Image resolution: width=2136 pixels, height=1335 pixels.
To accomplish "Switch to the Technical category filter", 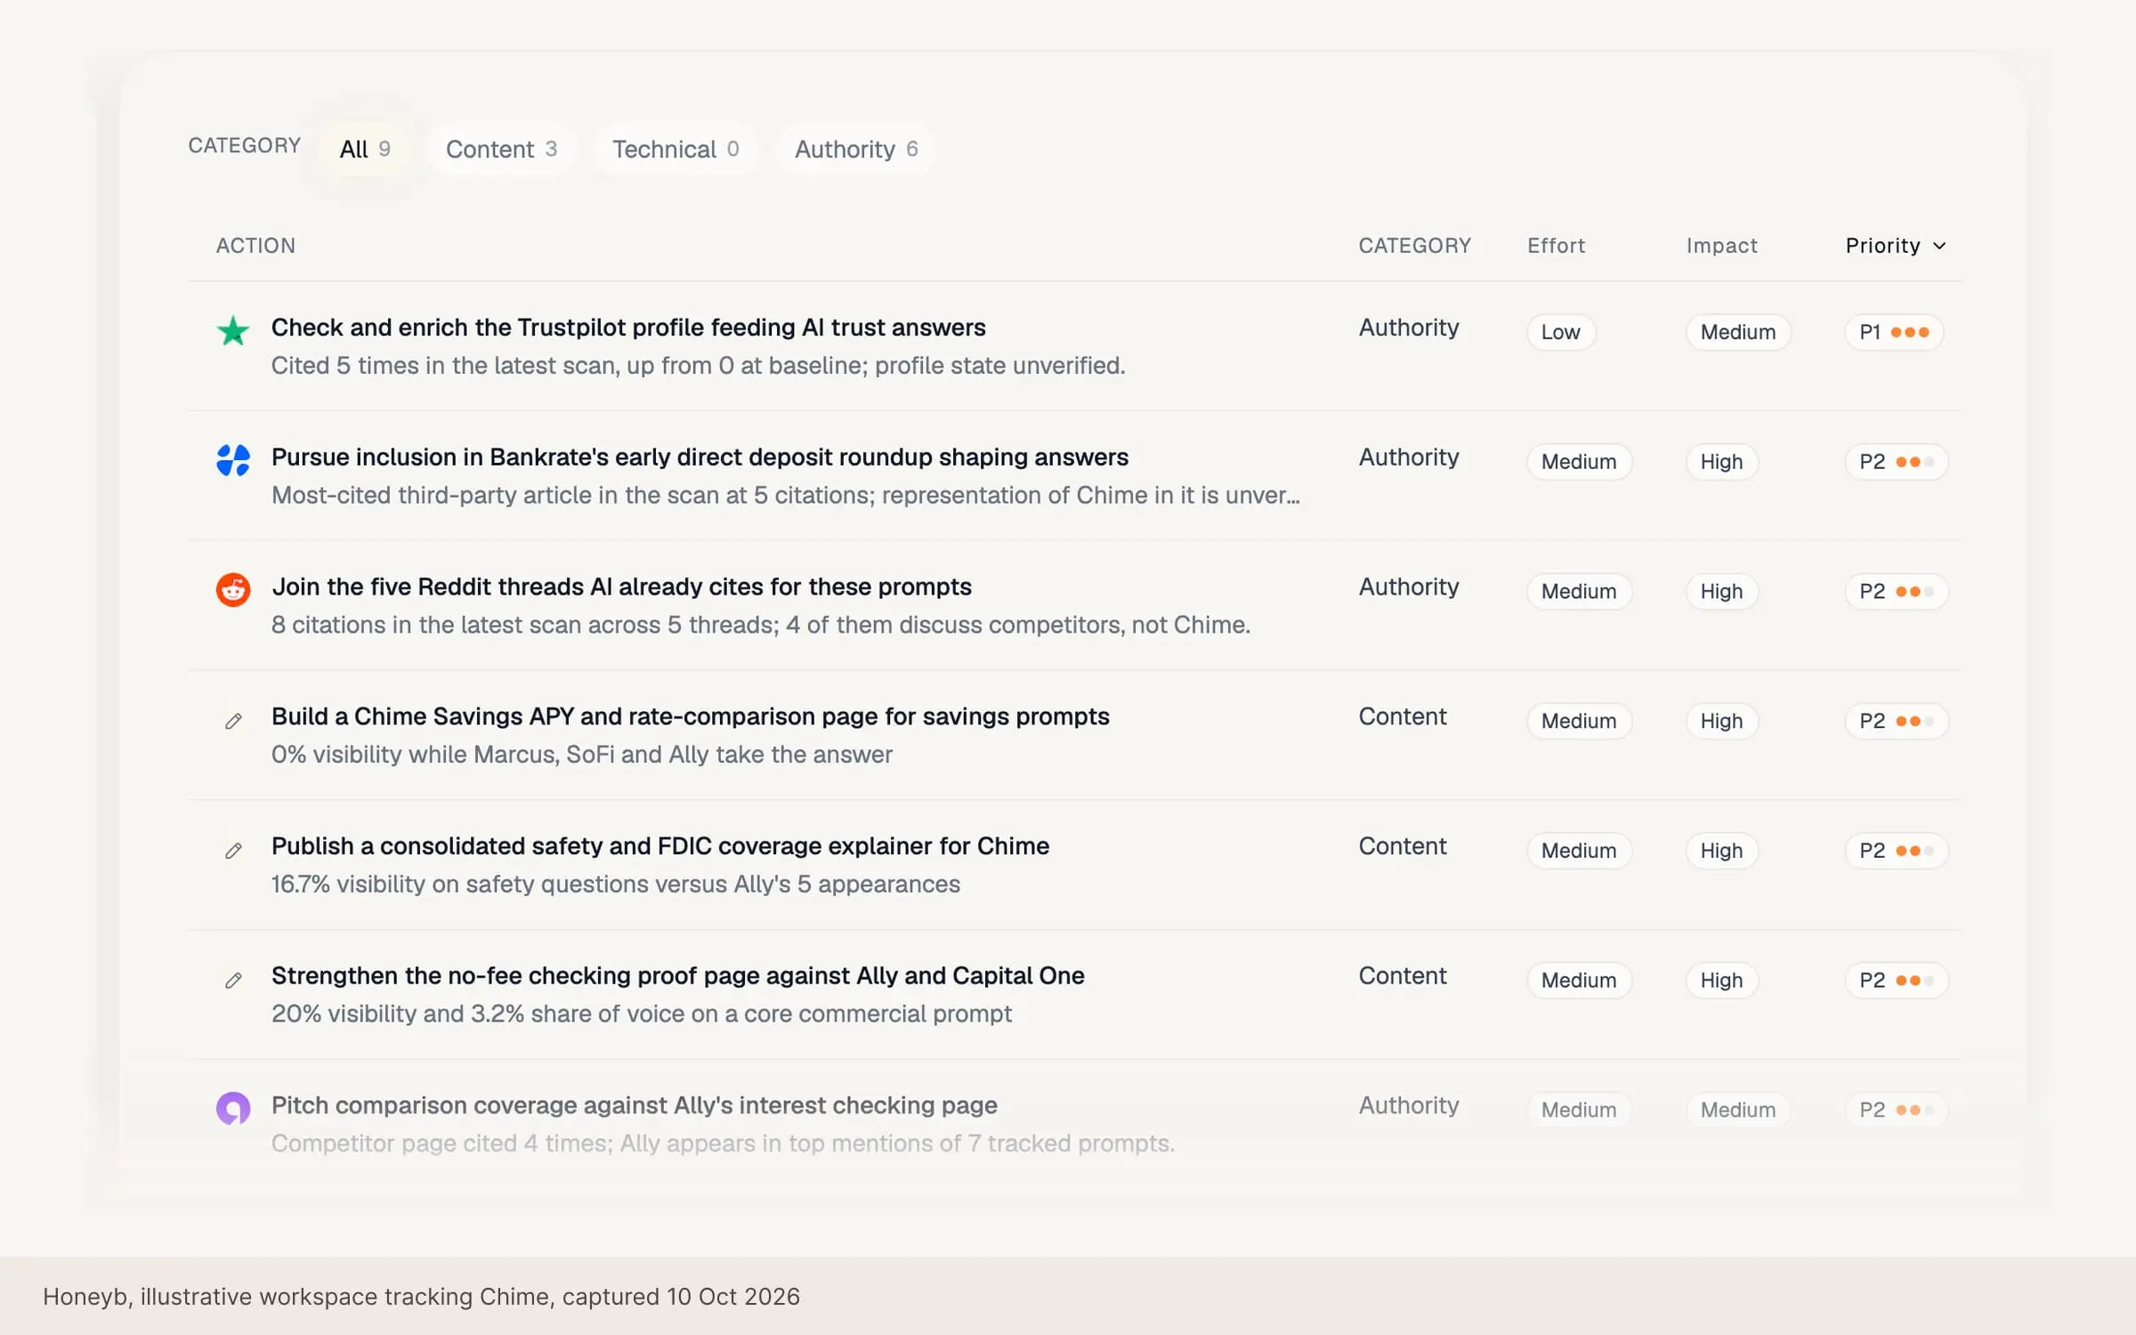I will (x=676, y=149).
